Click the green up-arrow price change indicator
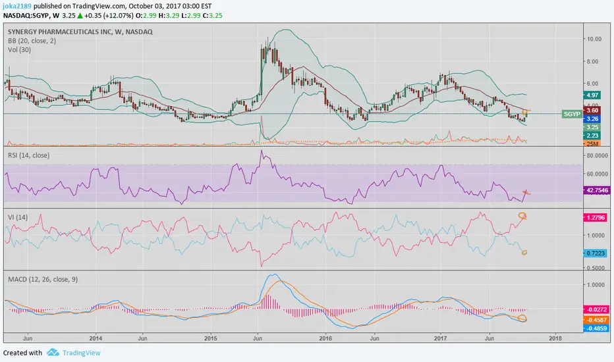 80,16
